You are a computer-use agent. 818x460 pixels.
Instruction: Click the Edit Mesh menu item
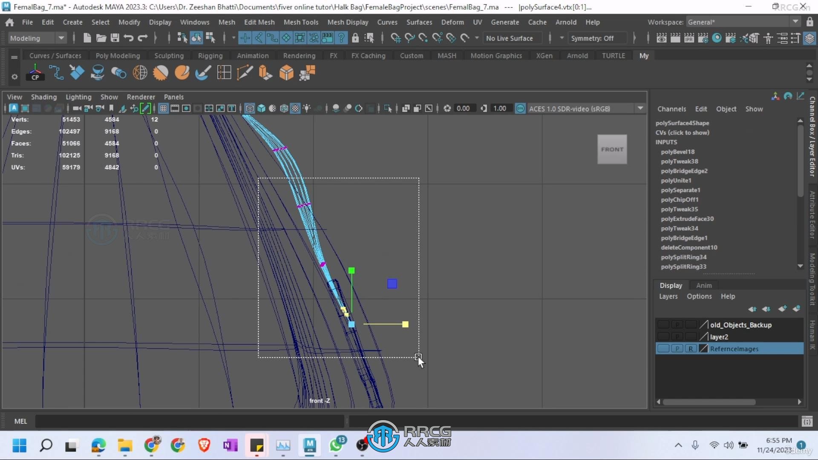259,22
